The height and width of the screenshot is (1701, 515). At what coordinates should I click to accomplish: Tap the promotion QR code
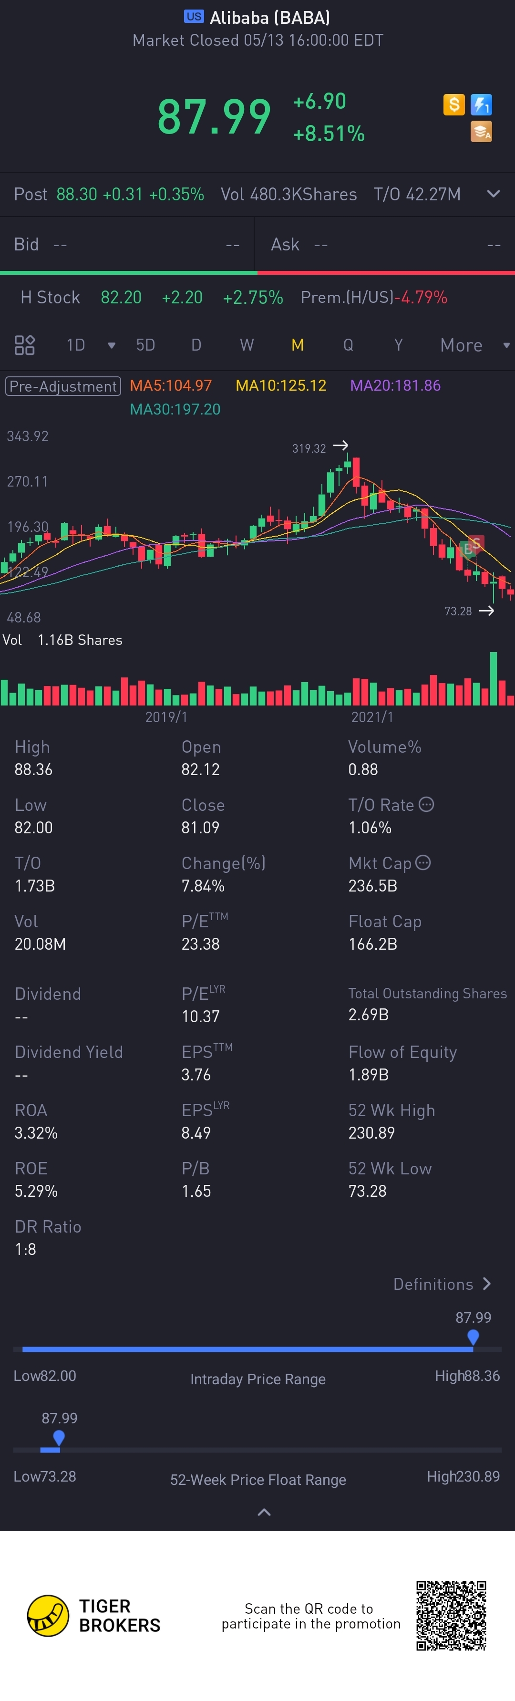click(x=451, y=1615)
